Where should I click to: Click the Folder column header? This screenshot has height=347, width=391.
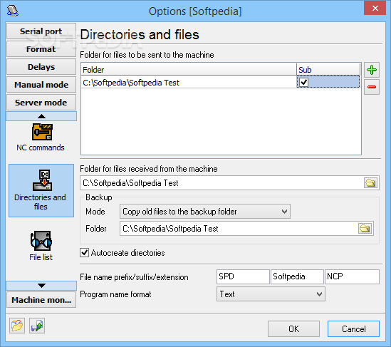pos(189,70)
